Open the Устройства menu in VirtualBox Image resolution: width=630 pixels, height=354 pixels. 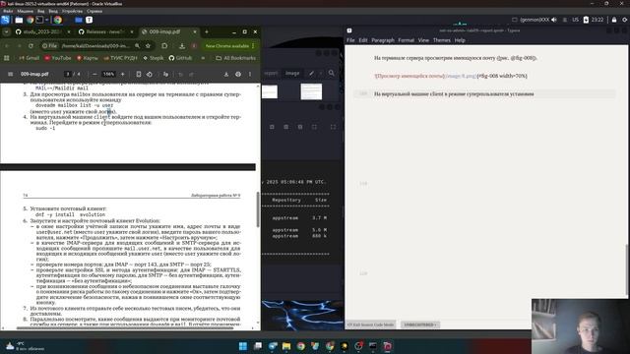(x=72, y=11)
